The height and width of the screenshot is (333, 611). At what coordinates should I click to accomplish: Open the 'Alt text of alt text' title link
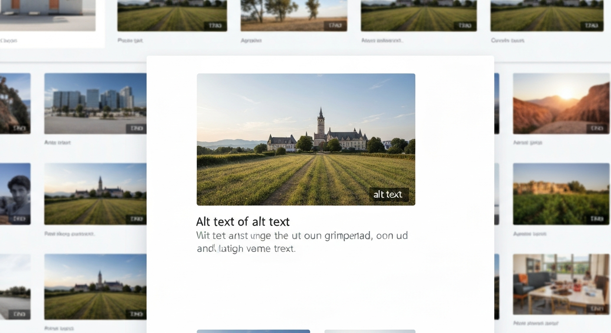(242, 221)
